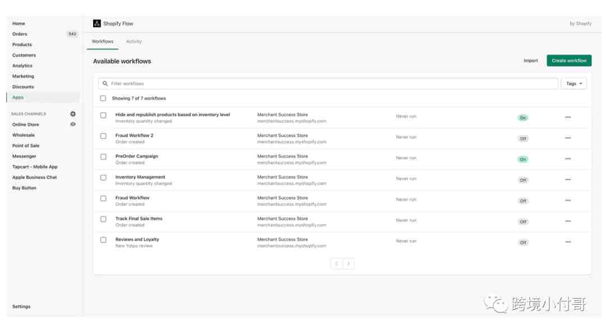Open Buy Button channel
606x331 pixels.
pyautogui.click(x=24, y=188)
